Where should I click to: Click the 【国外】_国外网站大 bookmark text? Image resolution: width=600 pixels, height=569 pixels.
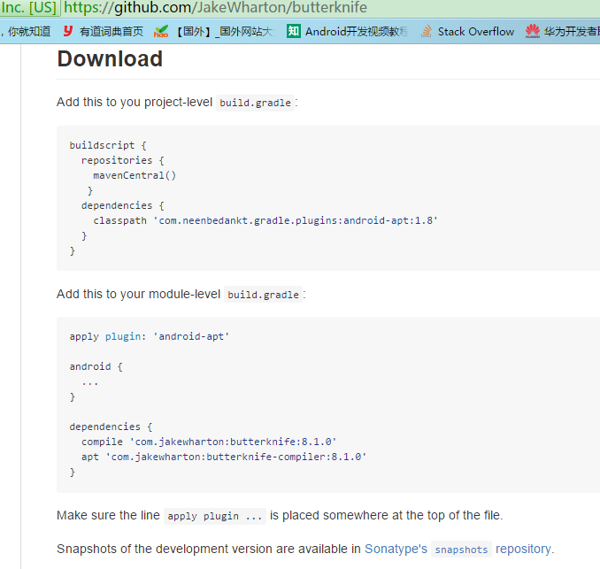coord(223,31)
